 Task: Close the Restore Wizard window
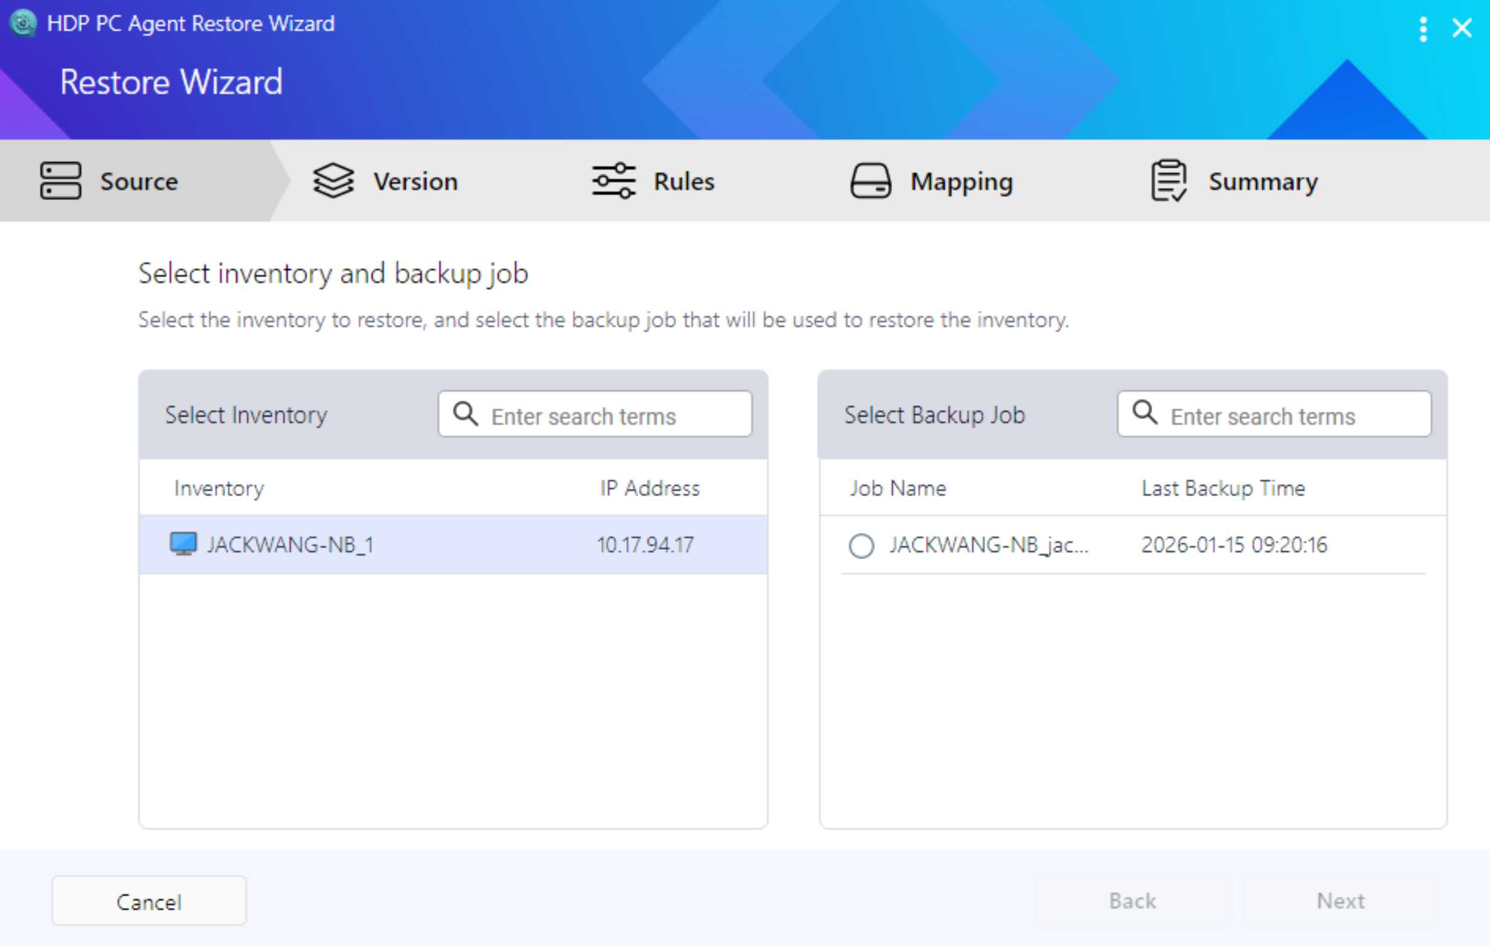click(1462, 28)
